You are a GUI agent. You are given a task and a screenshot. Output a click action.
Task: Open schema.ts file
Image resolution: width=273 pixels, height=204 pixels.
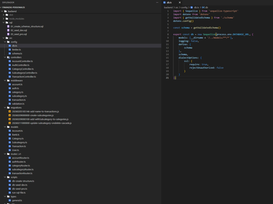pyautogui.click(x=17, y=53)
